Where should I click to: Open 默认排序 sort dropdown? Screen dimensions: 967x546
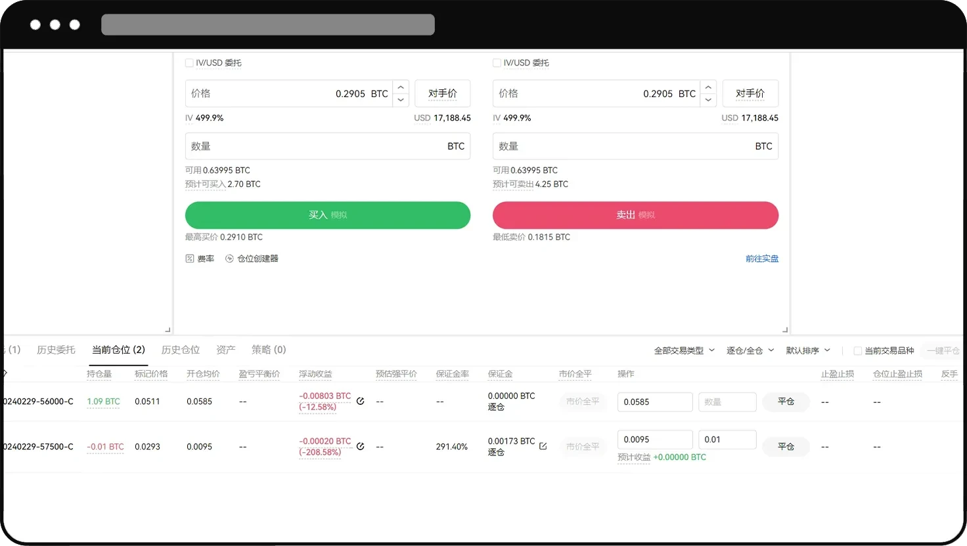tap(808, 350)
